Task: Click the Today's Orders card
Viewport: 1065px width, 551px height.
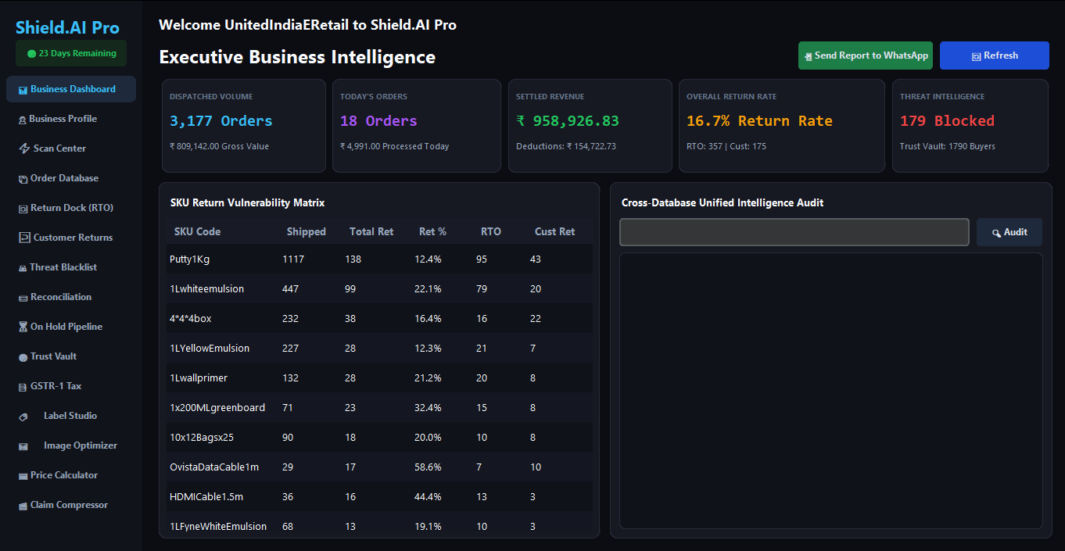Action: pyautogui.click(x=417, y=126)
